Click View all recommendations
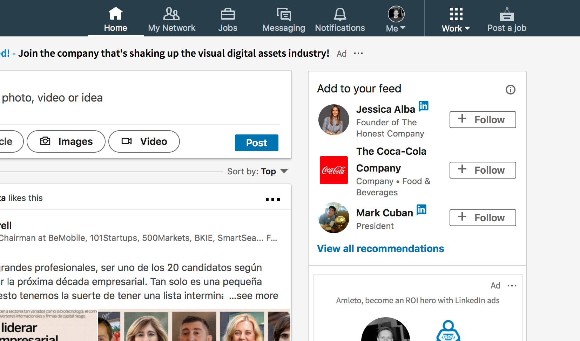580x341 pixels. (380, 249)
